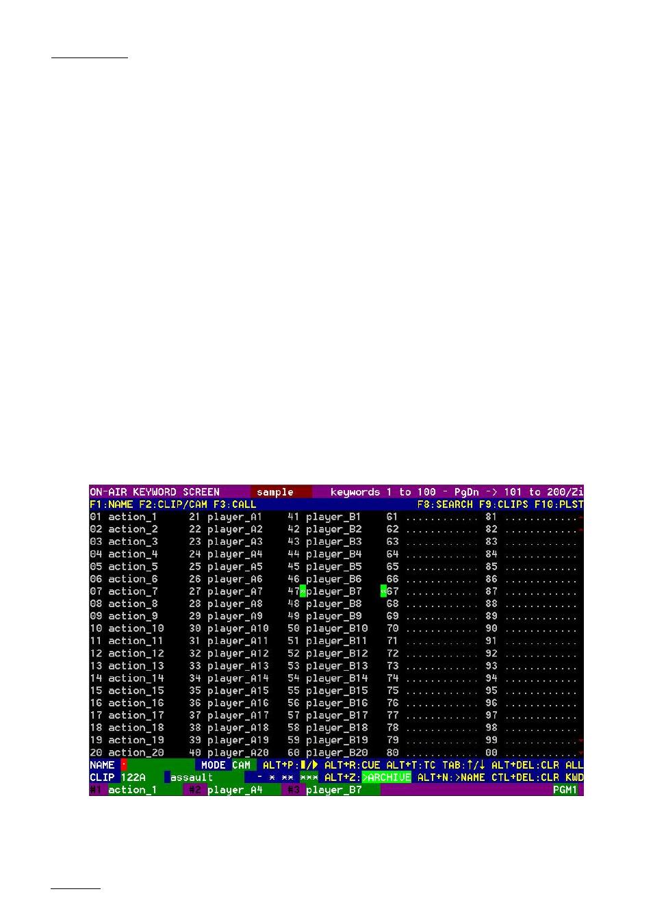Select the two-star rating
This screenshot has height=924, width=653.
point(287,778)
